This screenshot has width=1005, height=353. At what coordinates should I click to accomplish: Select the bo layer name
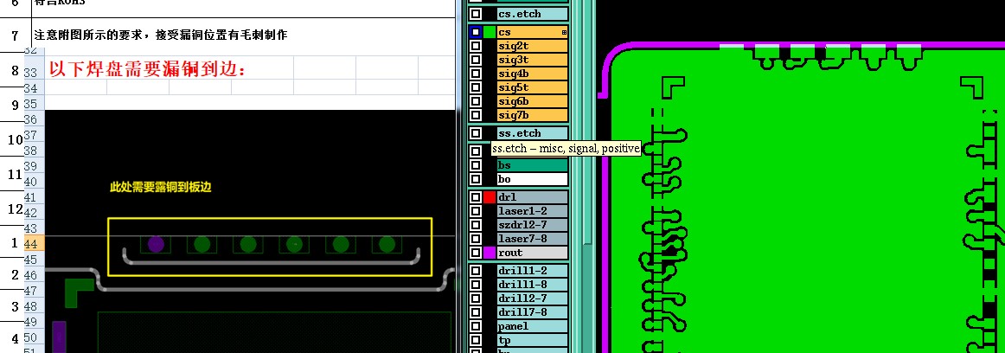tap(533, 179)
